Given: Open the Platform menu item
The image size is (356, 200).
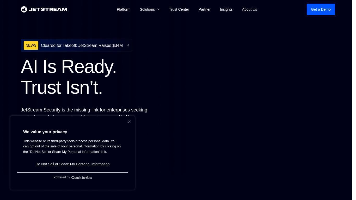Looking at the screenshot, I should (124, 9).
